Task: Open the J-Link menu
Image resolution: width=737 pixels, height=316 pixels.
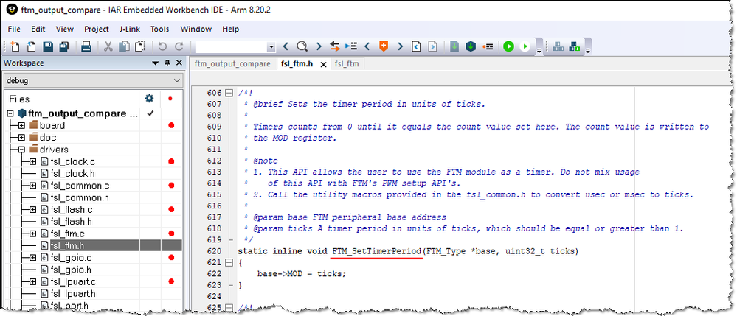Action: point(130,29)
